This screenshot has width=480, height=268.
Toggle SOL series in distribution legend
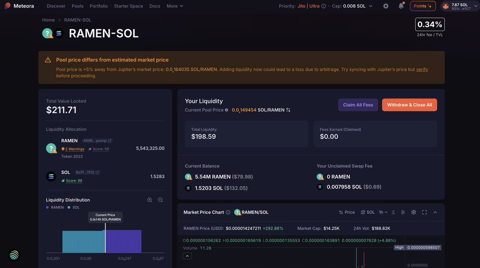[74, 207]
